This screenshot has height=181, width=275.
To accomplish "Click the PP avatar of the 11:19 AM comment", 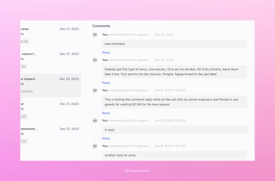I will point(95,121).
